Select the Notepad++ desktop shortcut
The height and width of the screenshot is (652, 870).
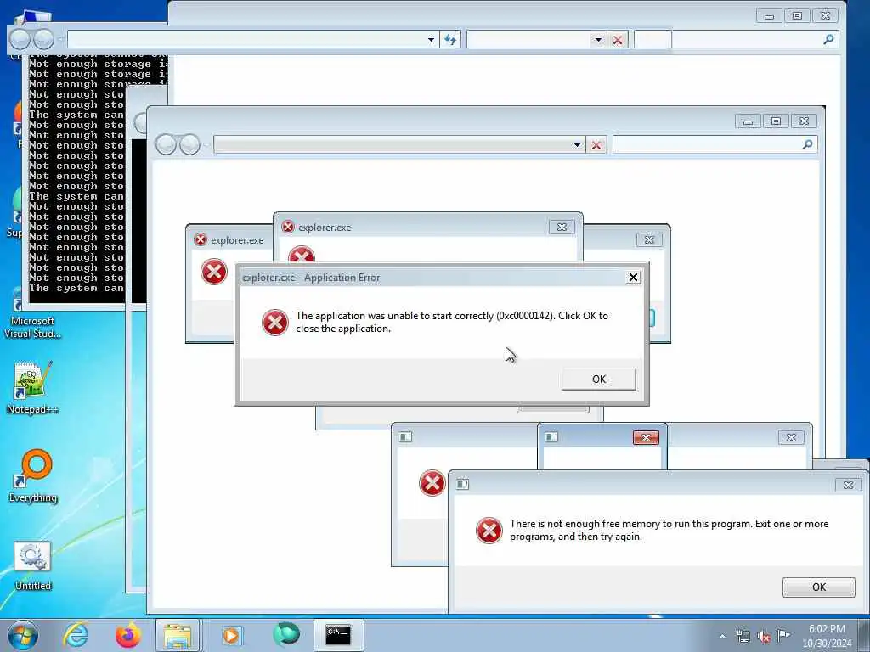point(32,388)
